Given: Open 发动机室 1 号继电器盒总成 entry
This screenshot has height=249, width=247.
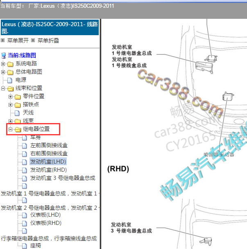Looking at the screenshot, I should click(50, 193).
